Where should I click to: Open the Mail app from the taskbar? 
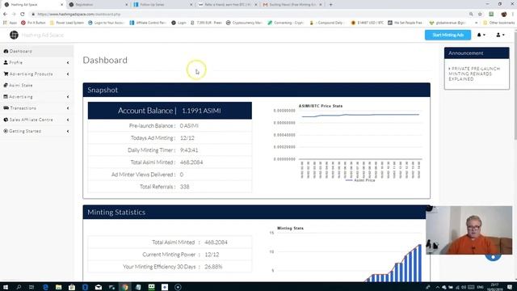(x=99, y=287)
